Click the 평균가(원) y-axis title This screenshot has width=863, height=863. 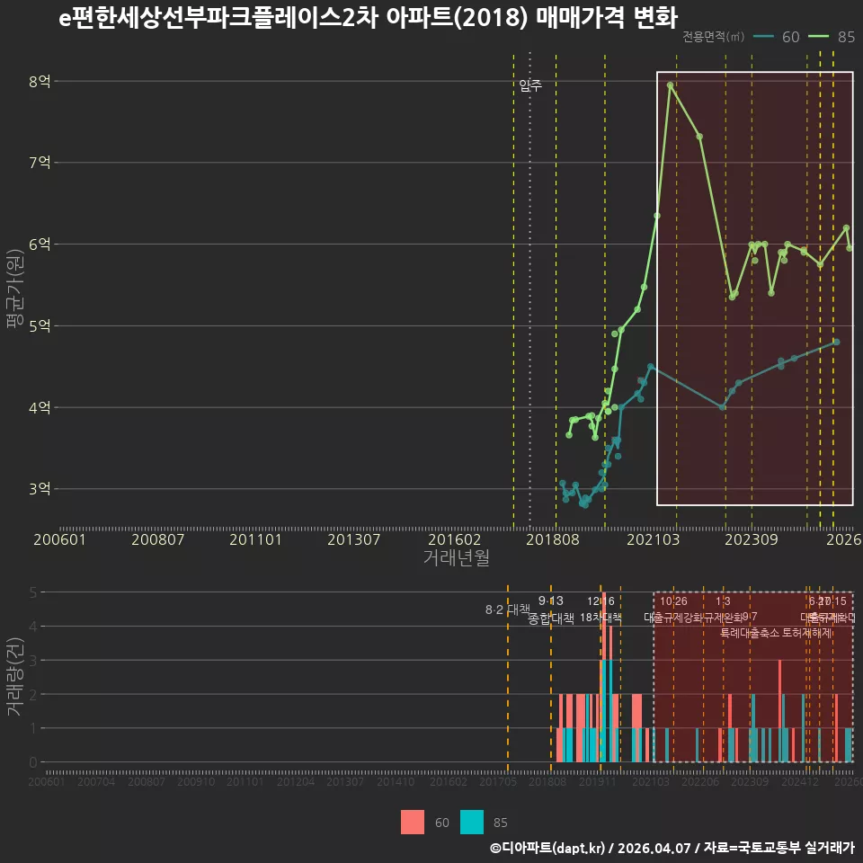pyautogui.click(x=15, y=289)
